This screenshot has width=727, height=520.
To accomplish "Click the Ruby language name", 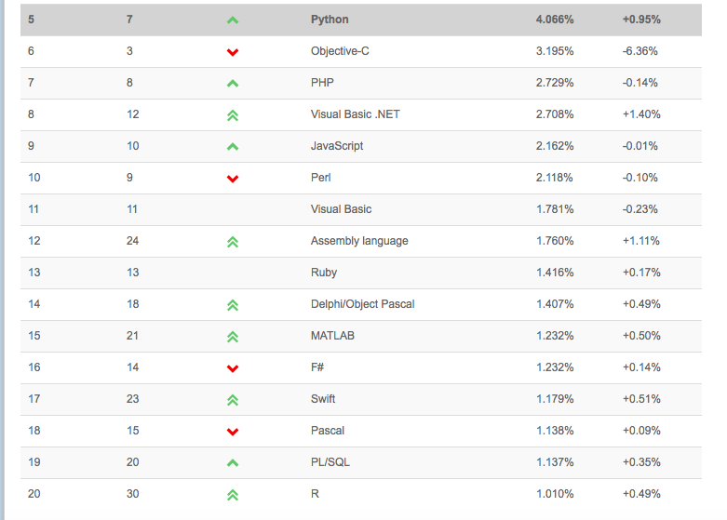I will (x=324, y=273).
